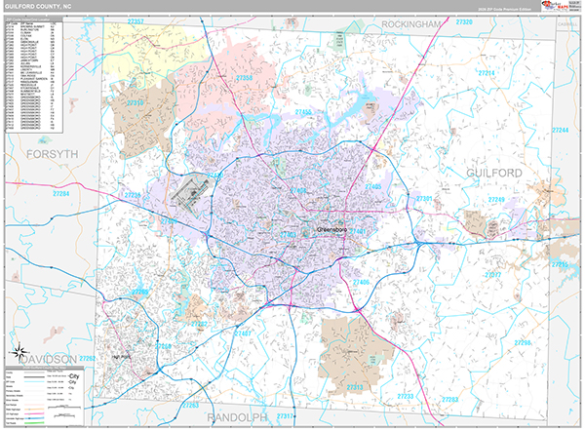This screenshot has height=431, width=585.
Task: Click the green Toll Roads legend swatch
Action: [x=34, y=423]
